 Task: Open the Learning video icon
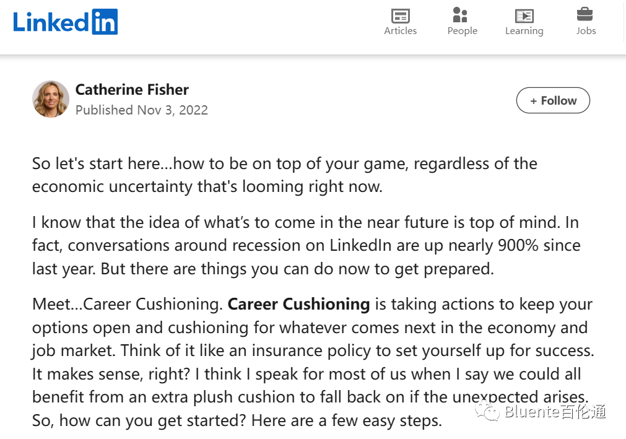click(524, 16)
